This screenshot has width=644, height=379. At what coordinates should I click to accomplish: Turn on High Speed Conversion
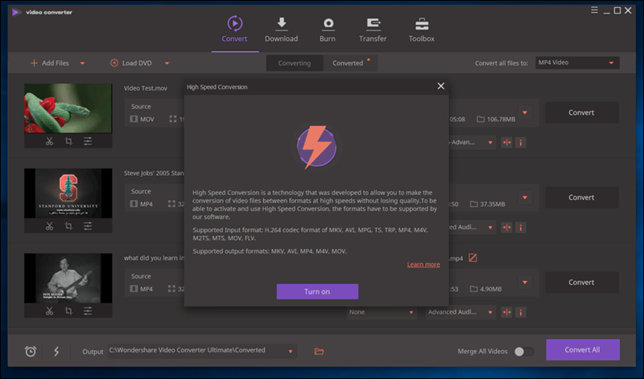click(317, 291)
